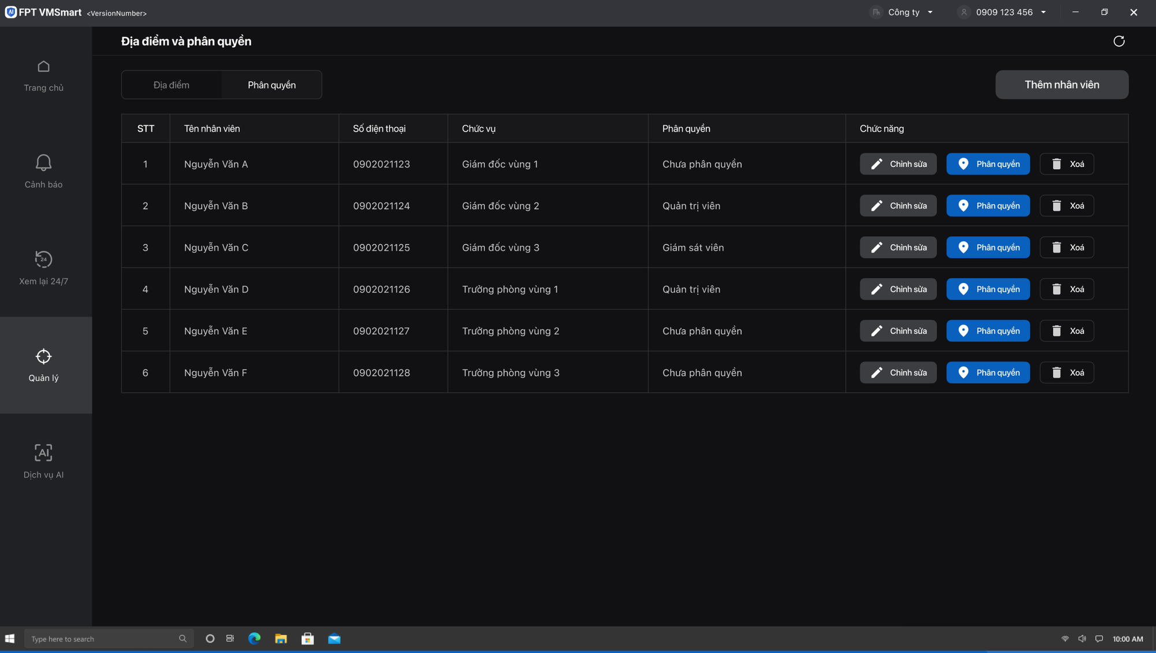The height and width of the screenshot is (653, 1156).
Task: Launch Microsoft Edge from taskbar
Action: click(254, 639)
